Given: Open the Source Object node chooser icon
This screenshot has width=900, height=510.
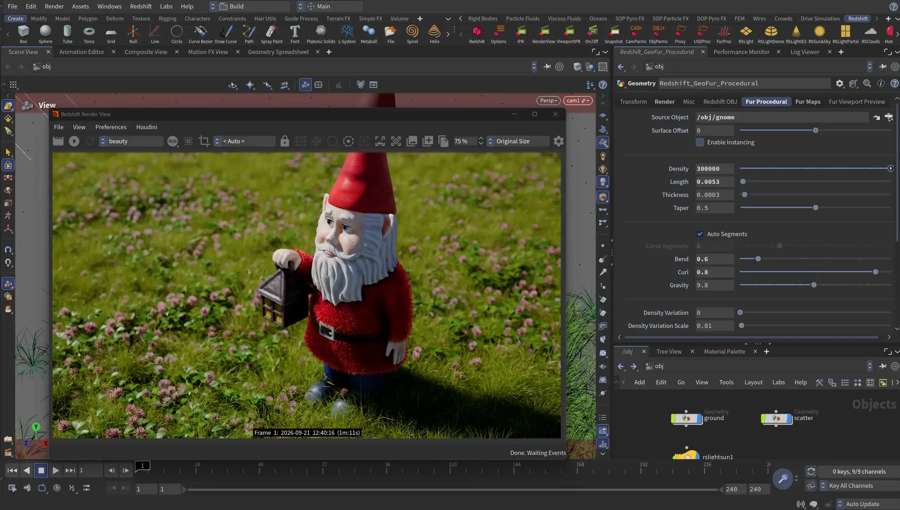Looking at the screenshot, I should tap(889, 117).
